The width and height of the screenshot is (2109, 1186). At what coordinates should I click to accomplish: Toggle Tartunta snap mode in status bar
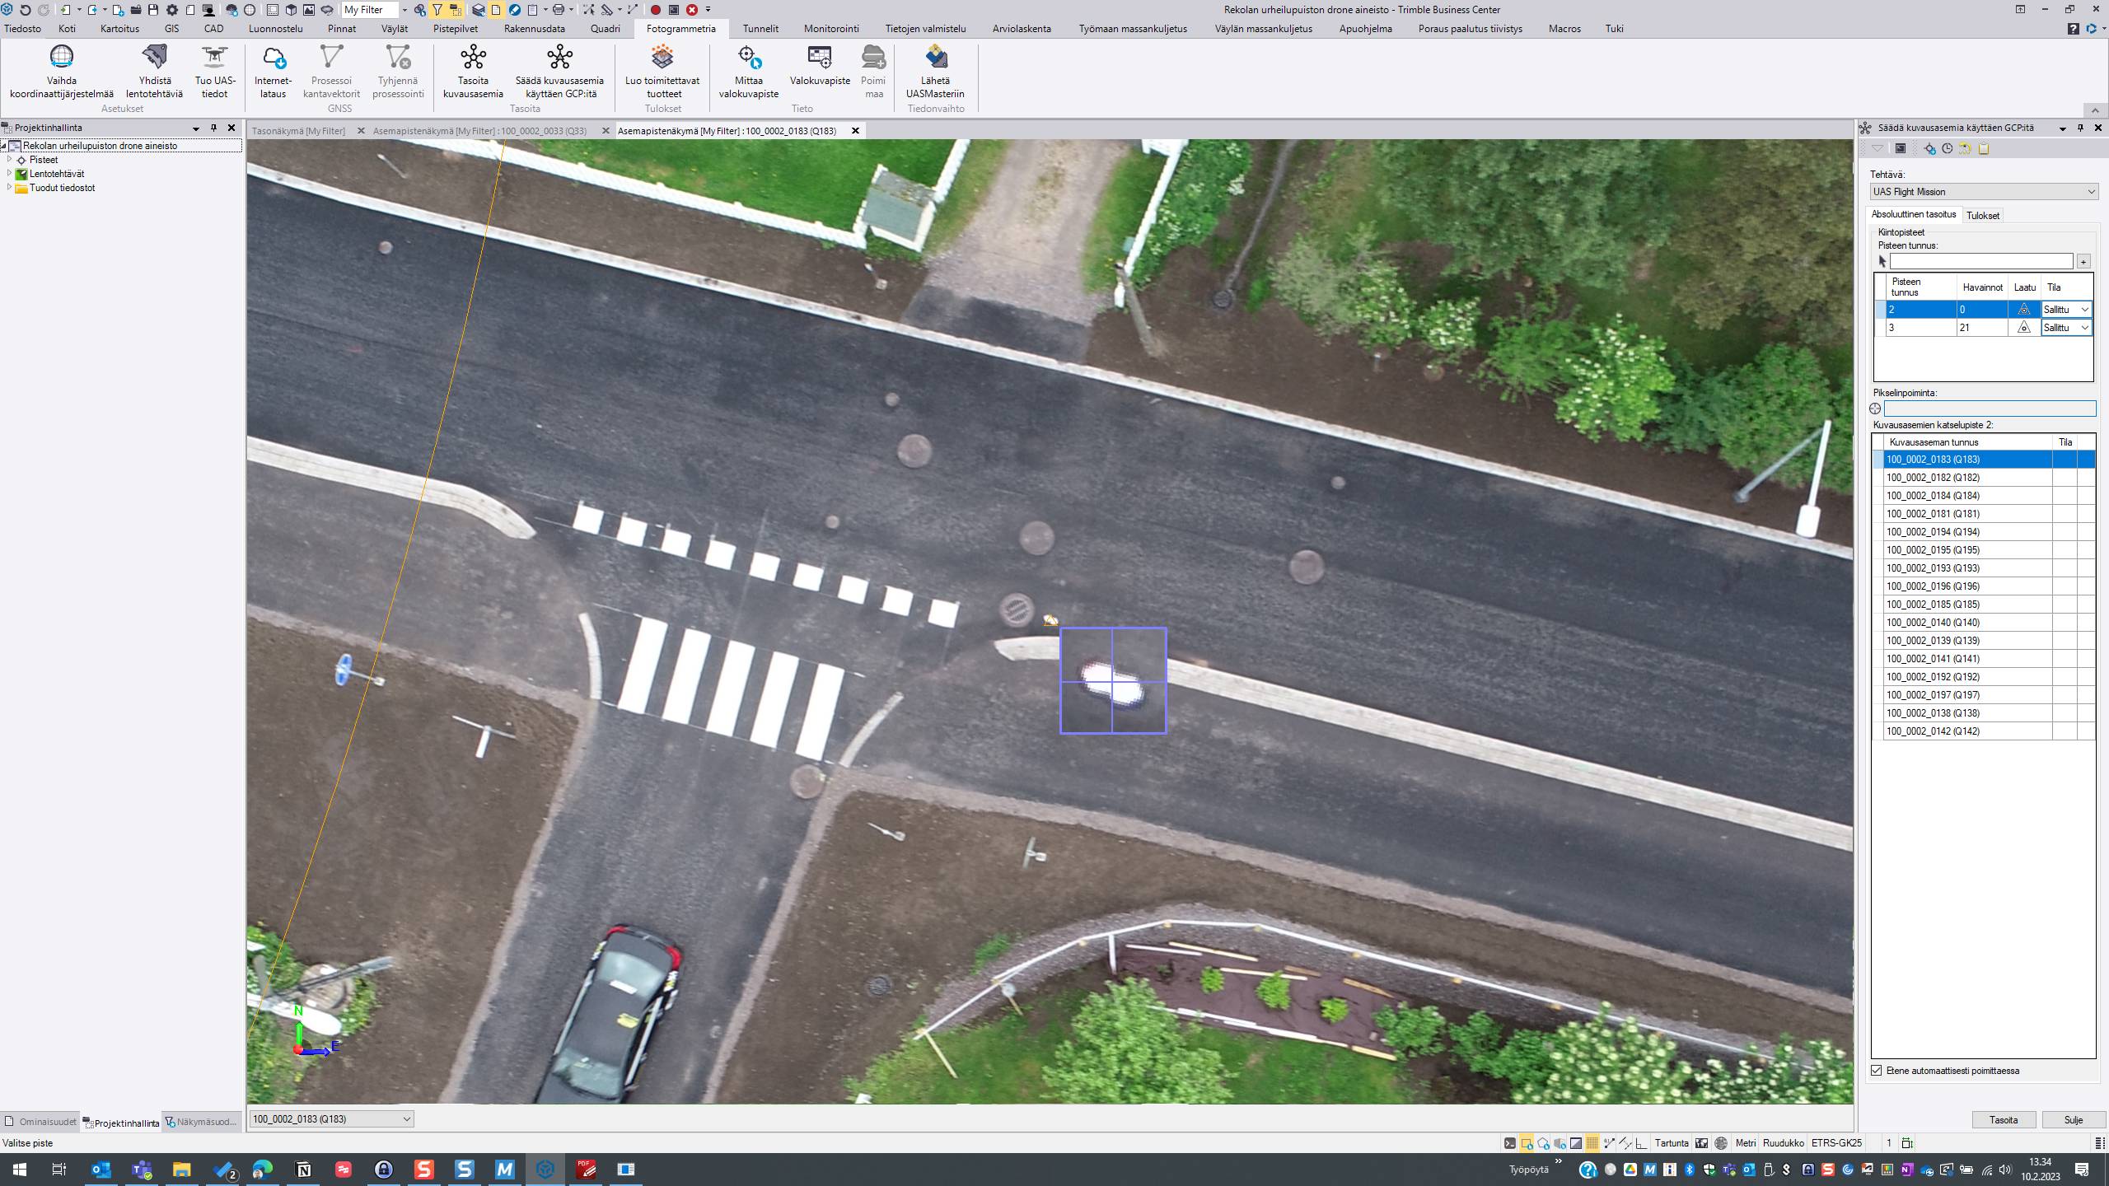[x=1672, y=1143]
